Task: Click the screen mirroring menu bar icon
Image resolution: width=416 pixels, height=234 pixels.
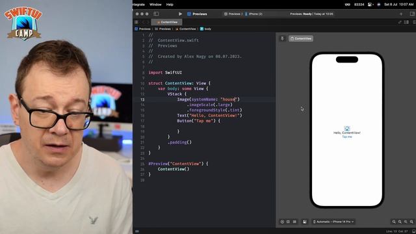Action: click(x=370, y=5)
